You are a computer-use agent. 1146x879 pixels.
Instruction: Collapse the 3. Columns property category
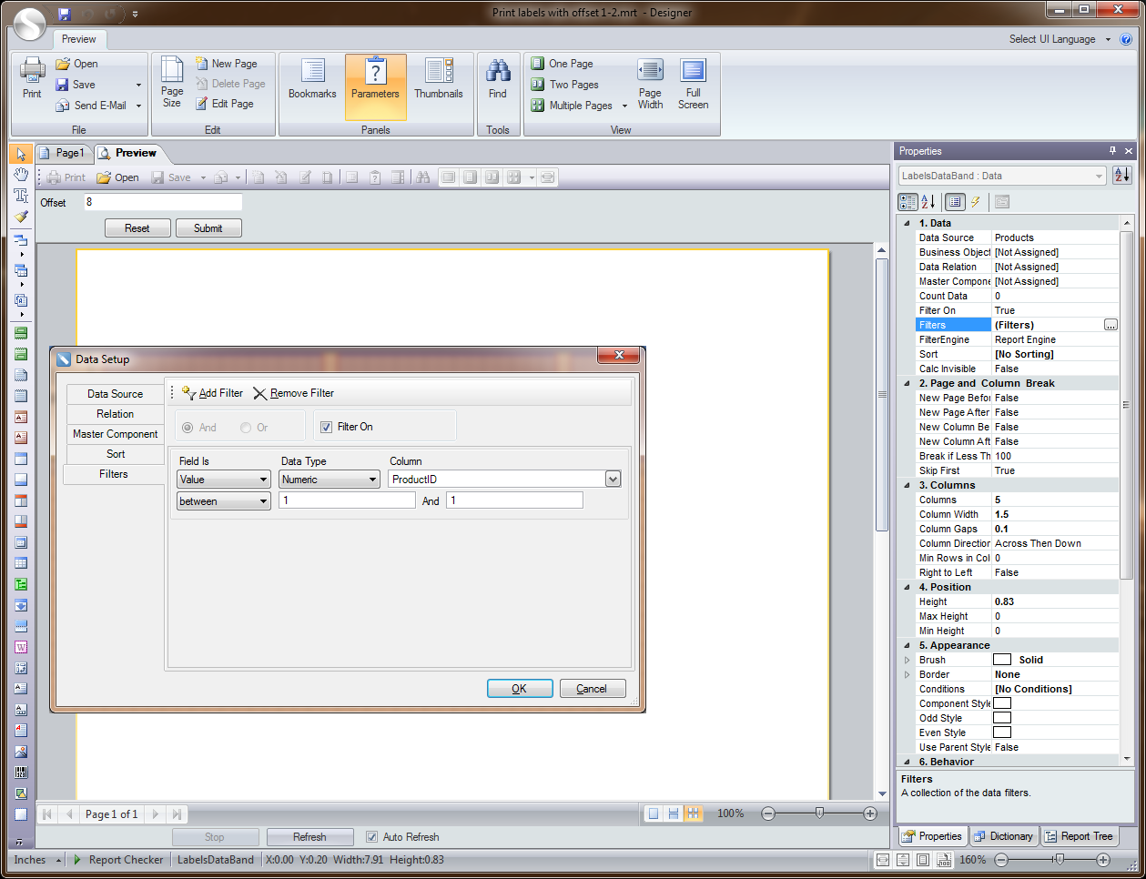pyautogui.click(x=907, y=485)
